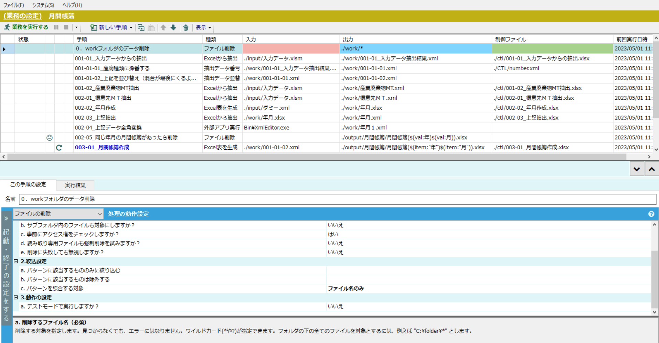This screenshot has height=343, width=659.
Task: Click the run task (業務を実行する) button
Action: point(26,27)
